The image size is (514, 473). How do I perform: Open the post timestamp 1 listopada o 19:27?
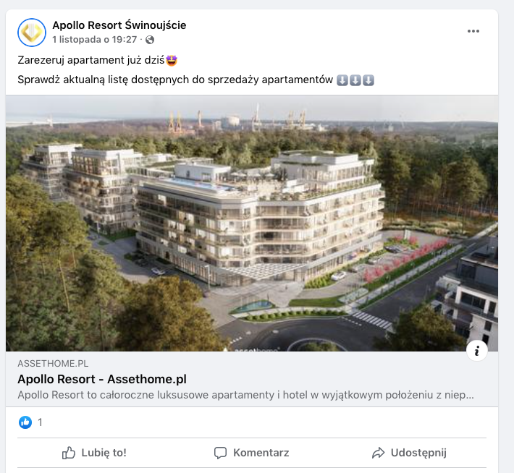click(94, 40)
